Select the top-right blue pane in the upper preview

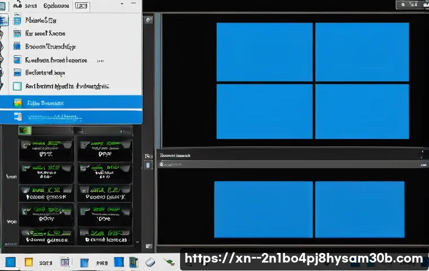point(361,52)
